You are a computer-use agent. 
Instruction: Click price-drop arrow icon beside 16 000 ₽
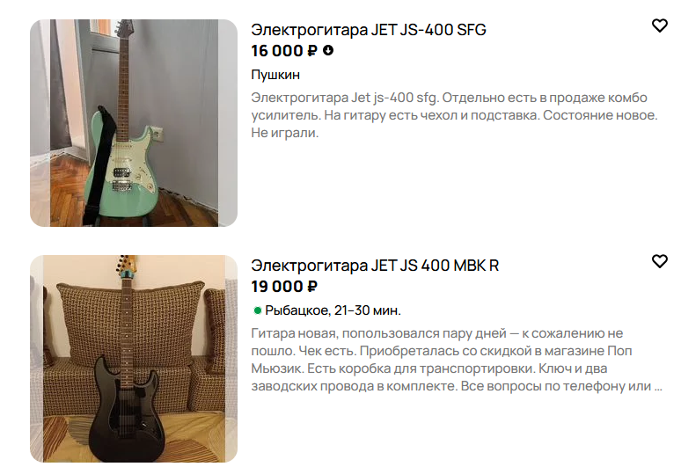pyautogui.click(x=328, y=50)
